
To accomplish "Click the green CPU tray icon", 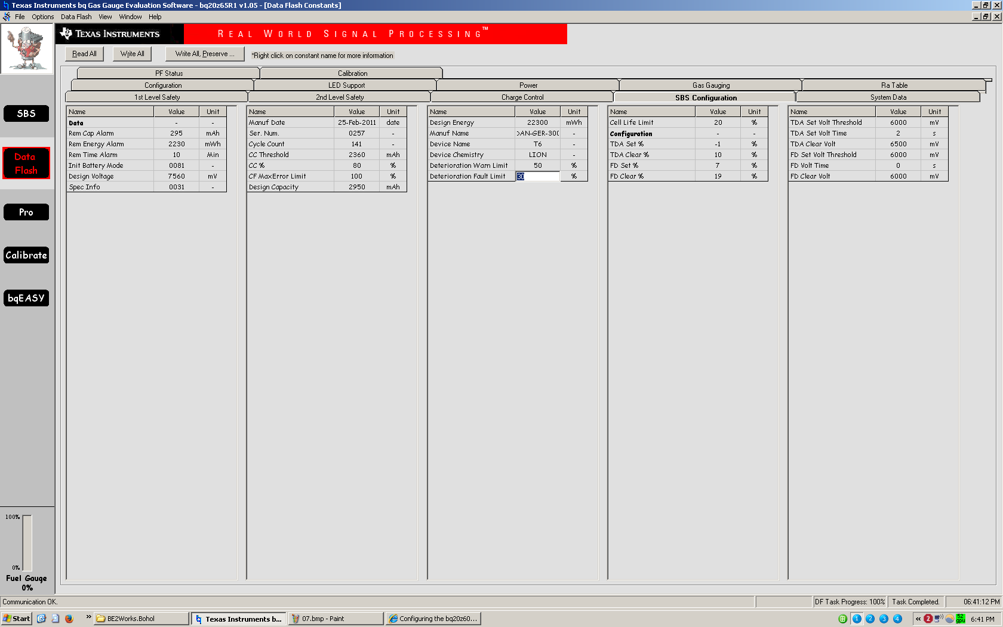I will (961, 619).
